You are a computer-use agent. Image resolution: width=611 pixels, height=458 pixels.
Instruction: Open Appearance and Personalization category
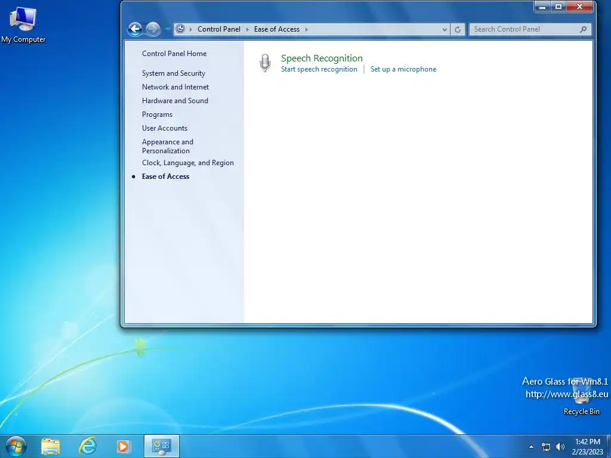[168, 146]
